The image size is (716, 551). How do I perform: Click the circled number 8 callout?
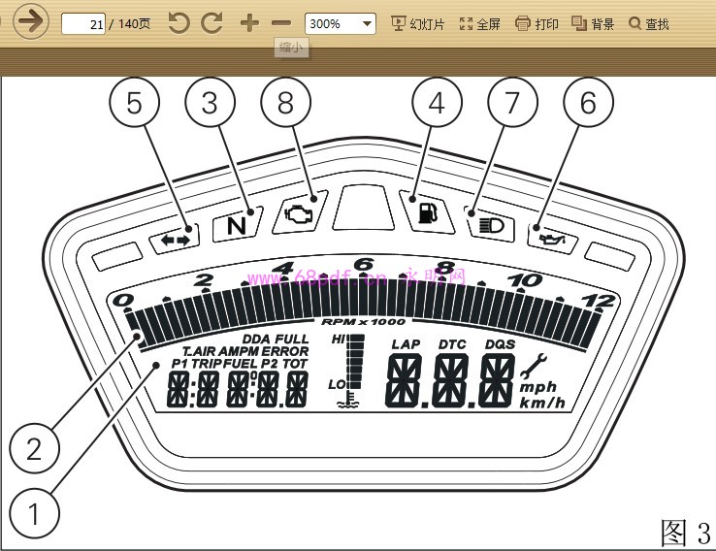(x=285, y=102)
